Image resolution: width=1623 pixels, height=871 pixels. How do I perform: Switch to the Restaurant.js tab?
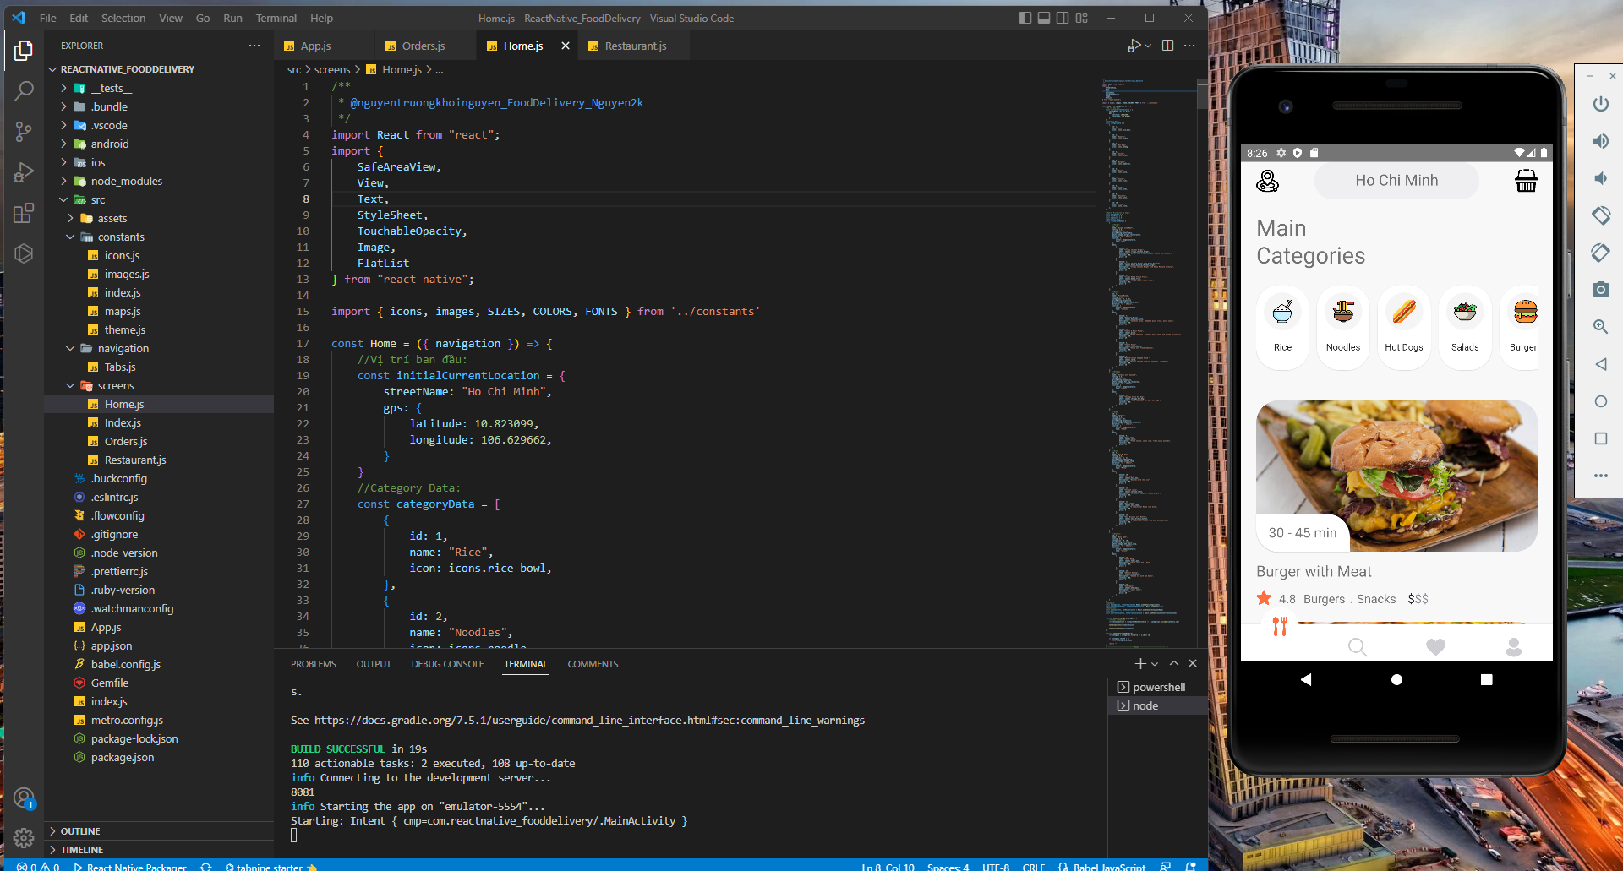click(x=635, y=46)
